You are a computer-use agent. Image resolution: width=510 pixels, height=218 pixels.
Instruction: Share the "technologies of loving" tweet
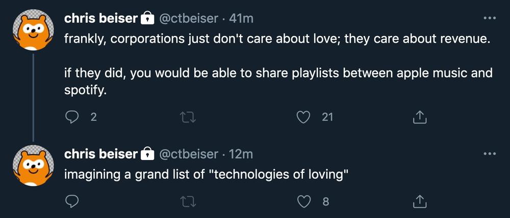point(419,202)
